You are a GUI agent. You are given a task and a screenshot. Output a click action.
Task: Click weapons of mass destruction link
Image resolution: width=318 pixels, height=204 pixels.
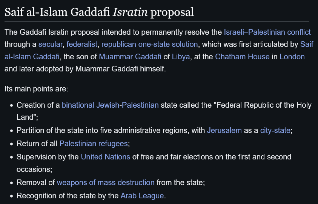pos(106,182)
